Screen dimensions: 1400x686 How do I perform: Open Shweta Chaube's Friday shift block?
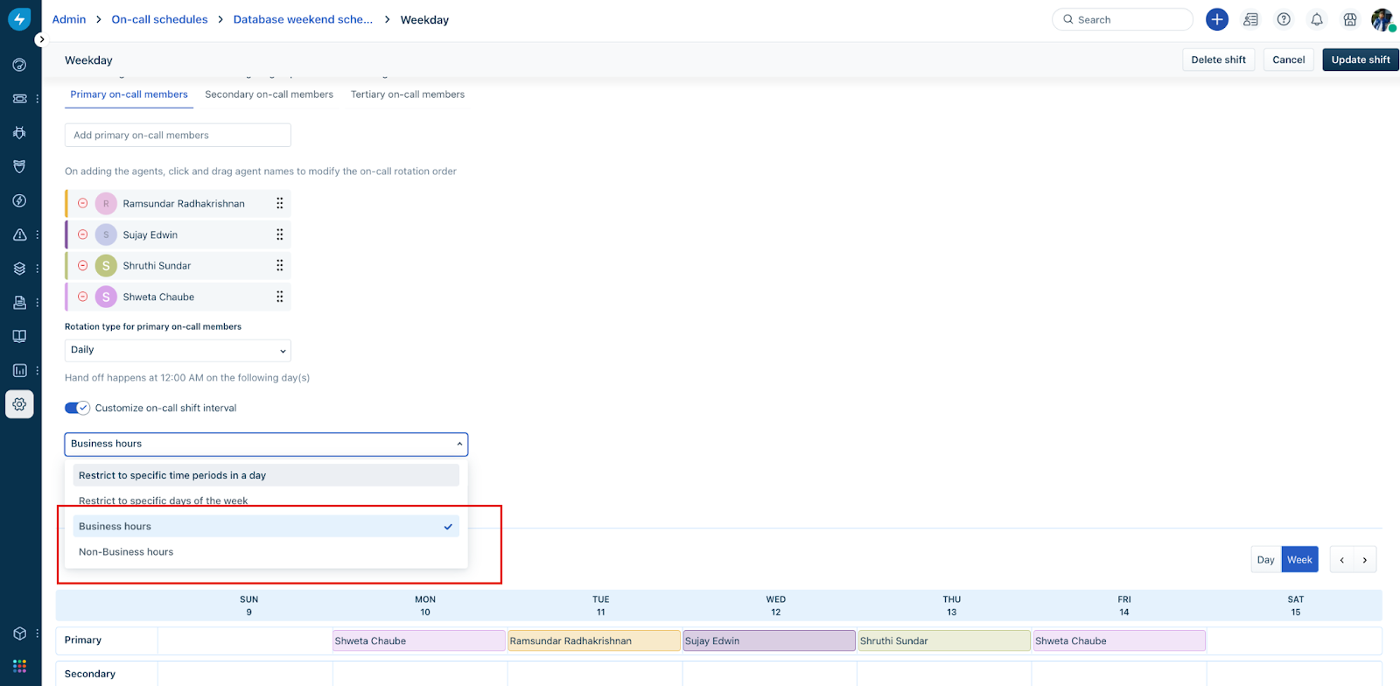pyautogui.click(x=1119, y=640)
